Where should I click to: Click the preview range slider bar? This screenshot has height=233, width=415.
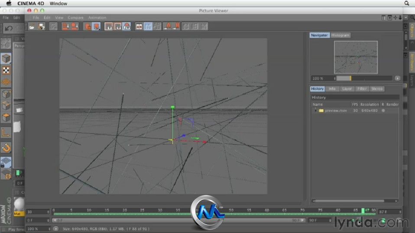[178, 220]
